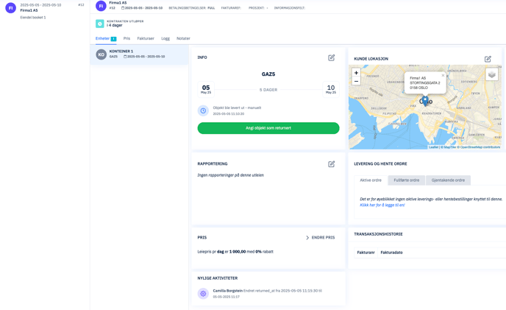The image size is (506, 310).
Task: Click the KO avatar of KONTEINER 1
Action: 101,54
